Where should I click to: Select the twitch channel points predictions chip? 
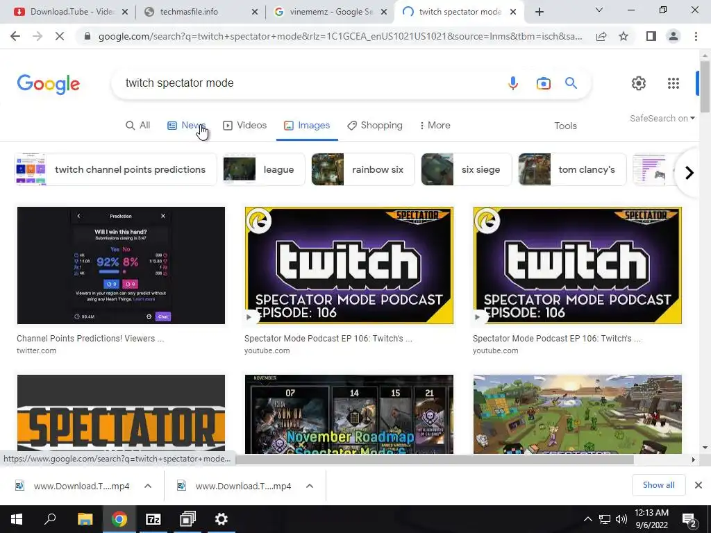point(116,169)
